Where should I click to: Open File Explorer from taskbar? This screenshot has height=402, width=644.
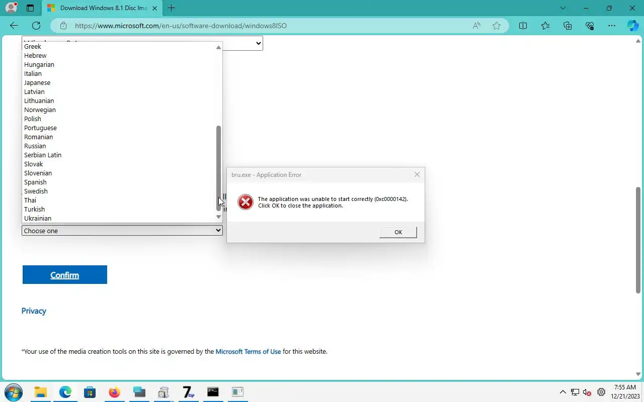pyautogui.click(x=40, y=392)
